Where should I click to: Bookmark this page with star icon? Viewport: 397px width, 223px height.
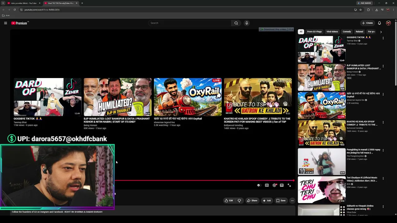(x=360, y=10)
